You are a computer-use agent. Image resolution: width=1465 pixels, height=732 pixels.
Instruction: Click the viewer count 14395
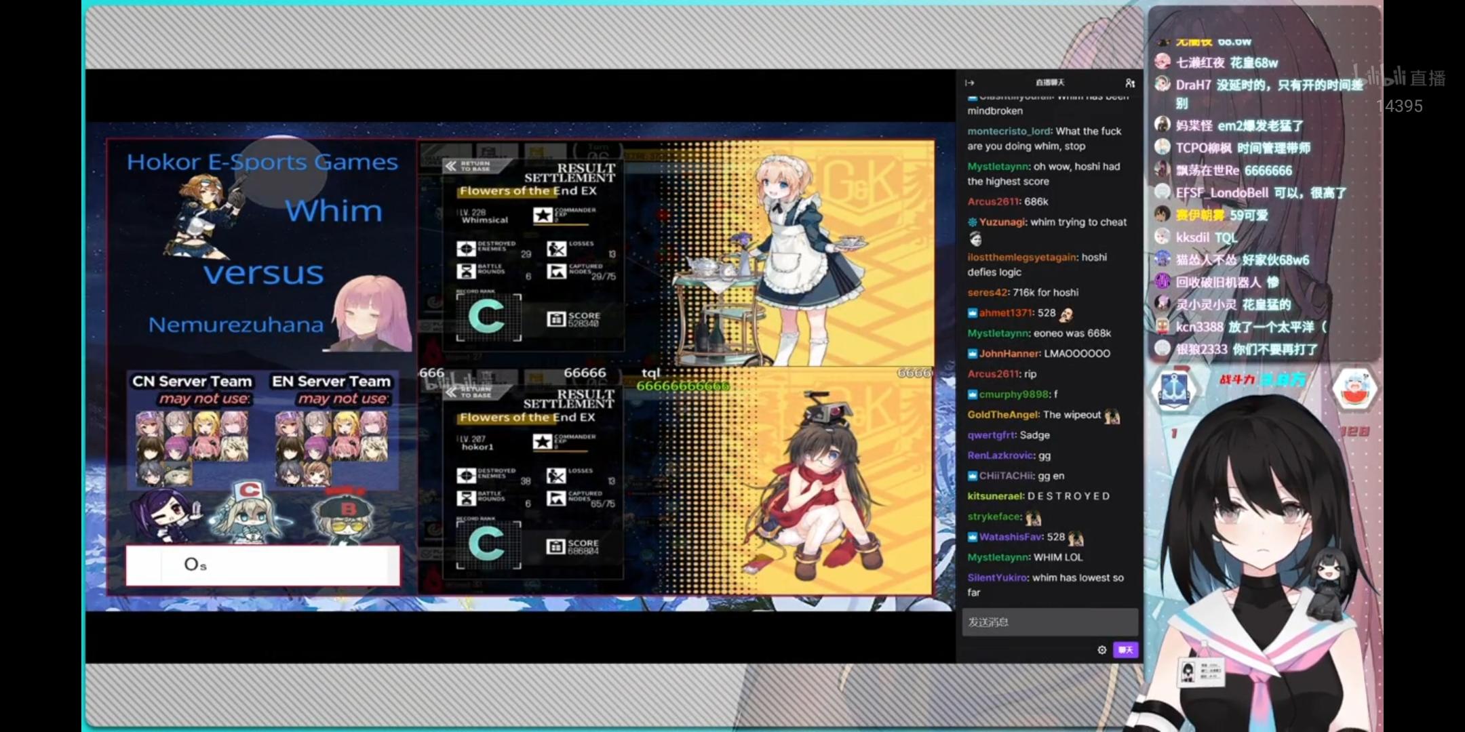(1399, 106)
